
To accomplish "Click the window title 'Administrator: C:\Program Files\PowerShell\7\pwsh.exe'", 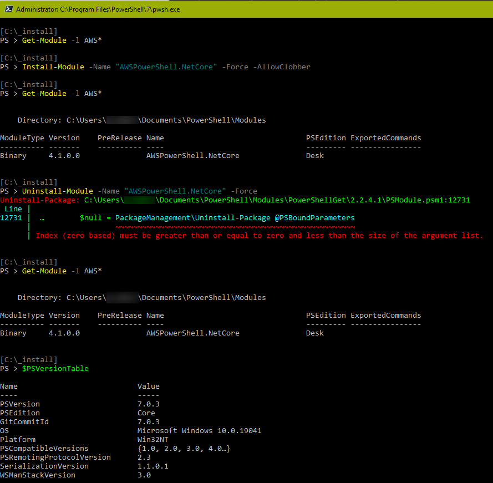I will tap(98, 9).
